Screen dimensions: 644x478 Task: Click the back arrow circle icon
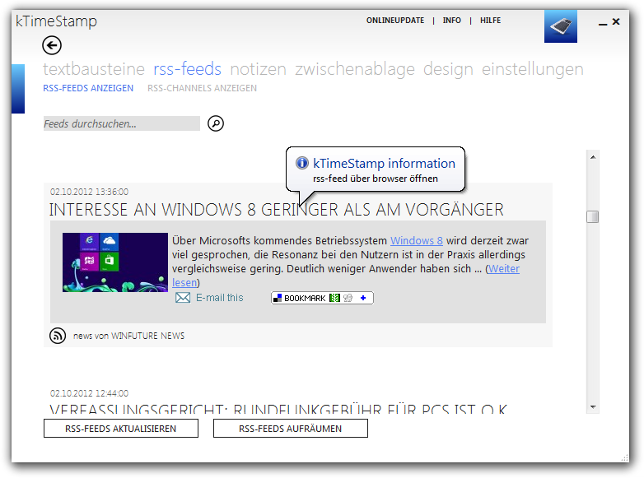point(52,45)
